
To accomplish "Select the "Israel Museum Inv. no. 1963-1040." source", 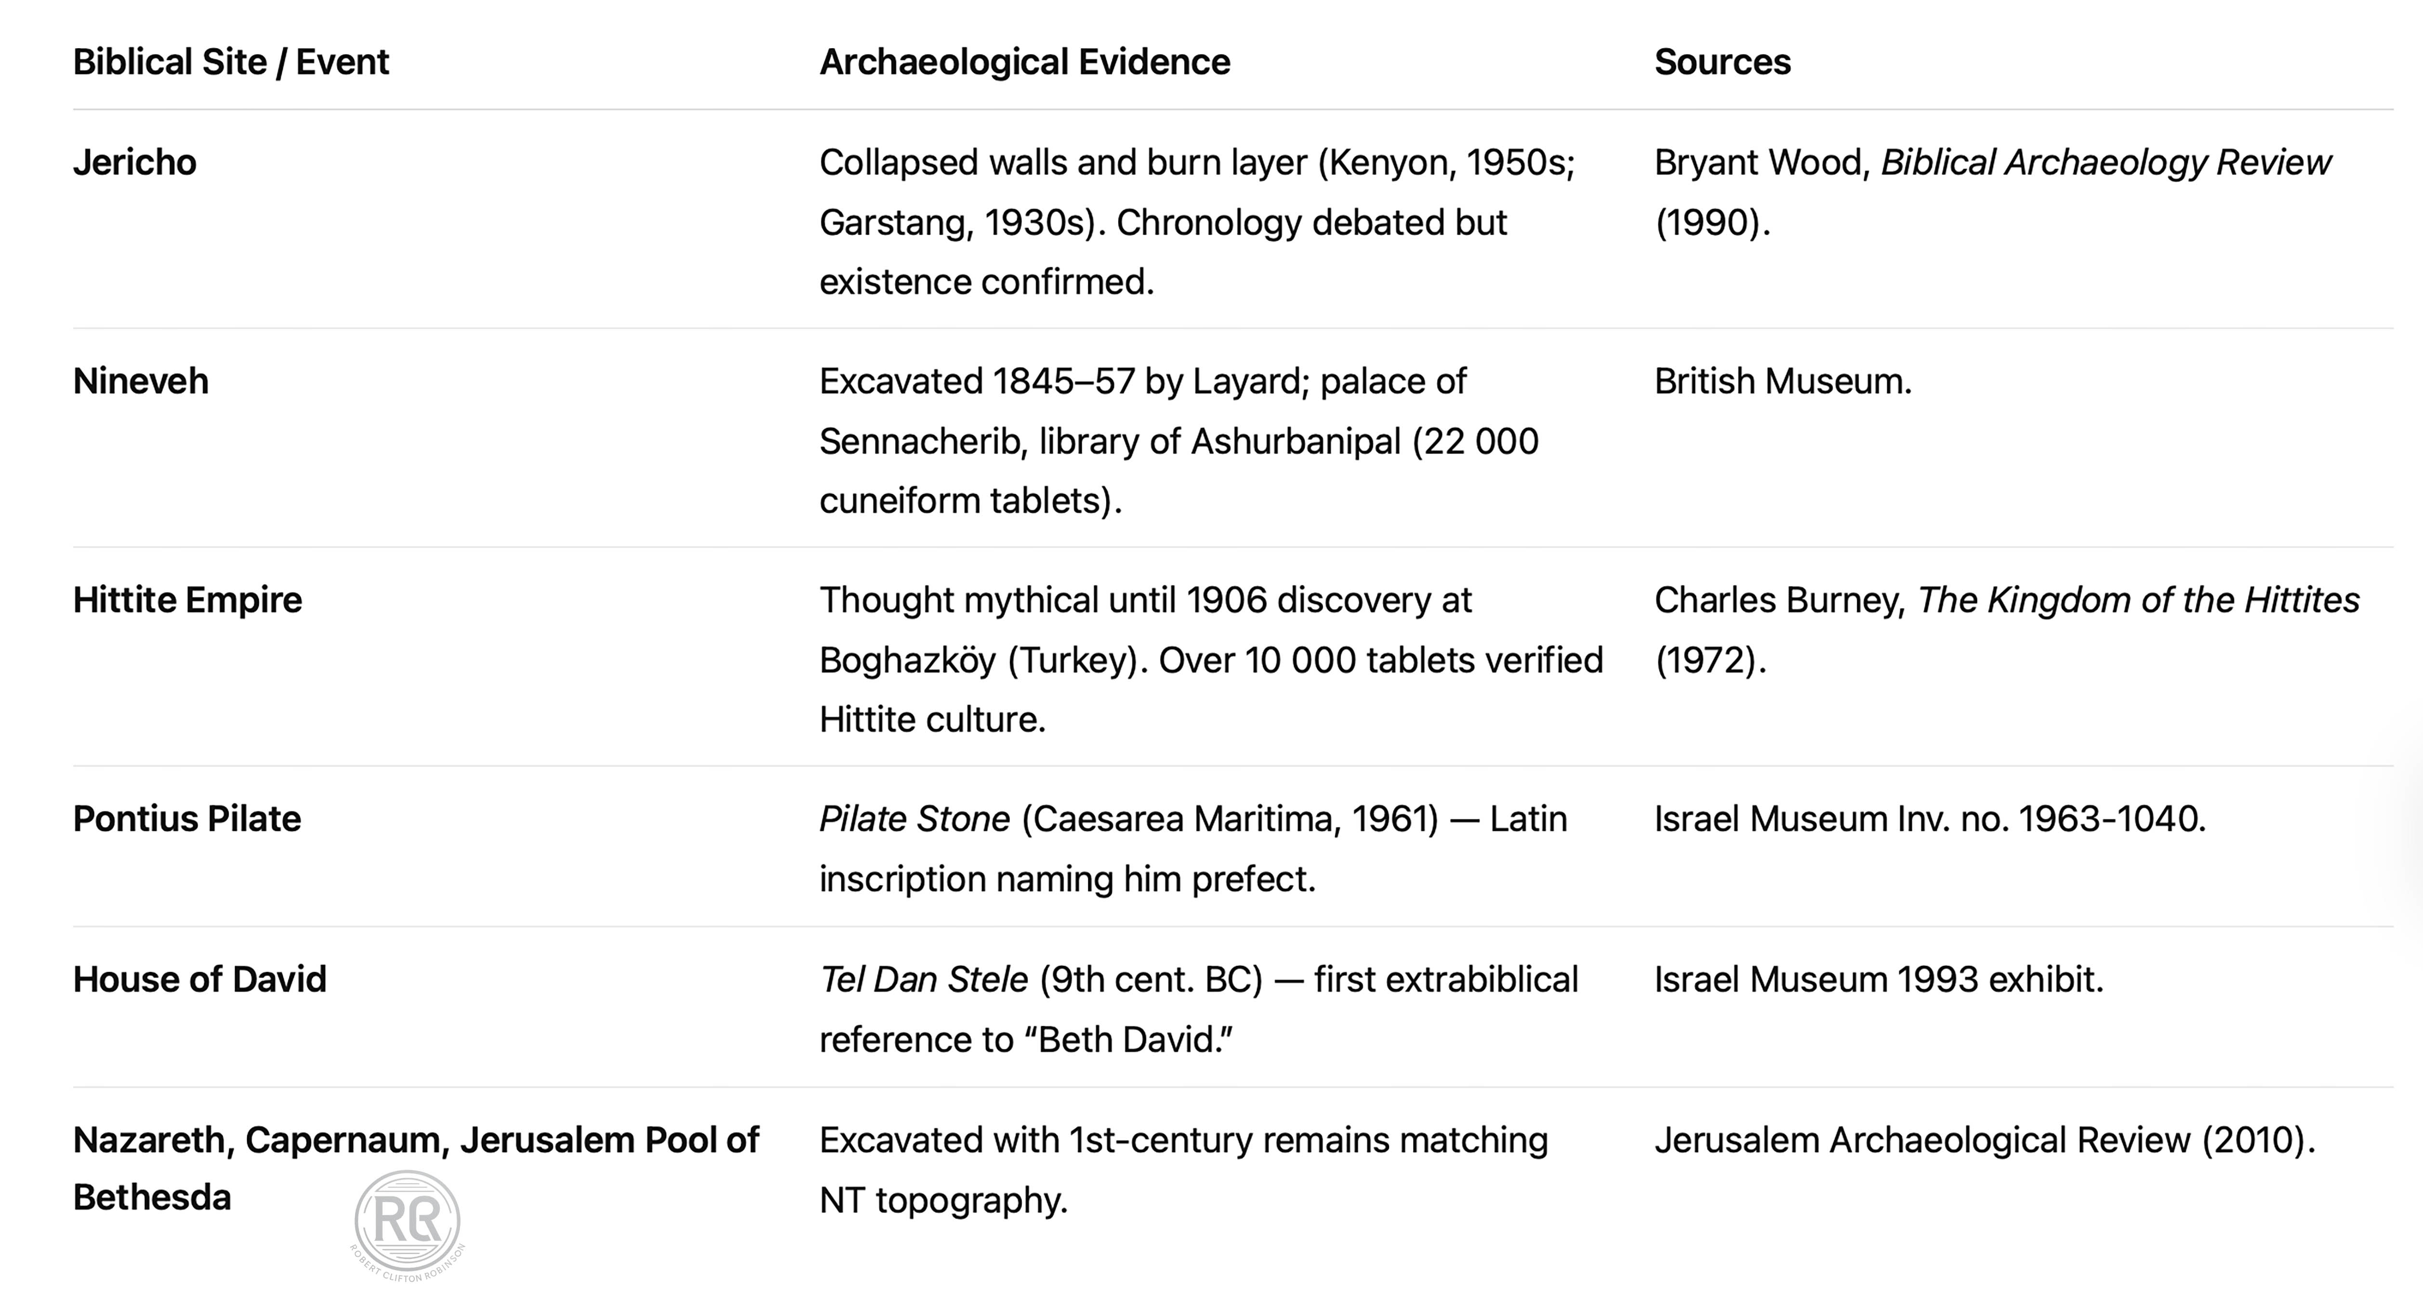I will [1929, 819].
